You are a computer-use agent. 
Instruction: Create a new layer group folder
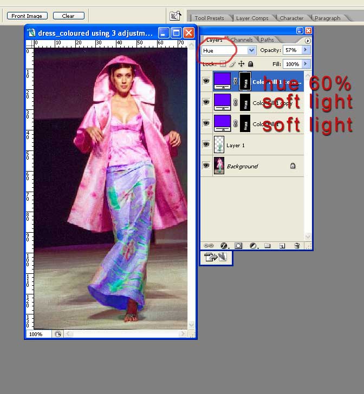click(267, 246)
